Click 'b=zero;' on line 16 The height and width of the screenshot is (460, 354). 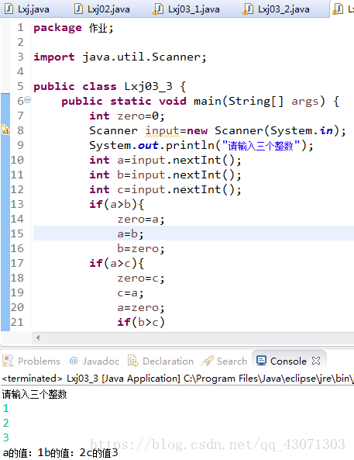141,248
